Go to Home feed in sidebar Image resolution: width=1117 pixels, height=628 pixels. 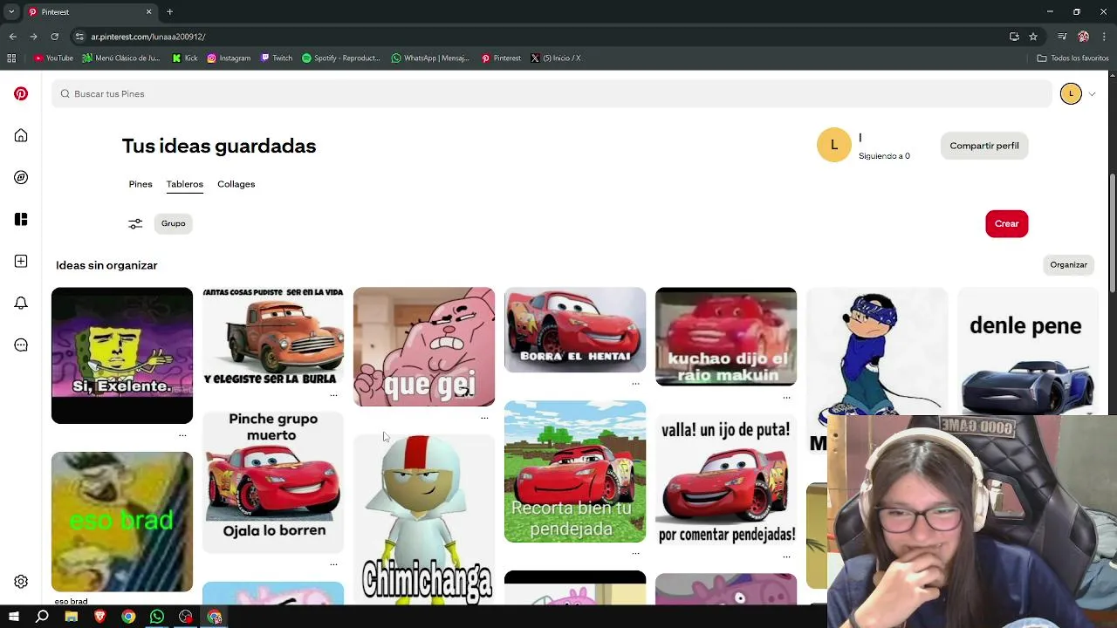(21, 135)
